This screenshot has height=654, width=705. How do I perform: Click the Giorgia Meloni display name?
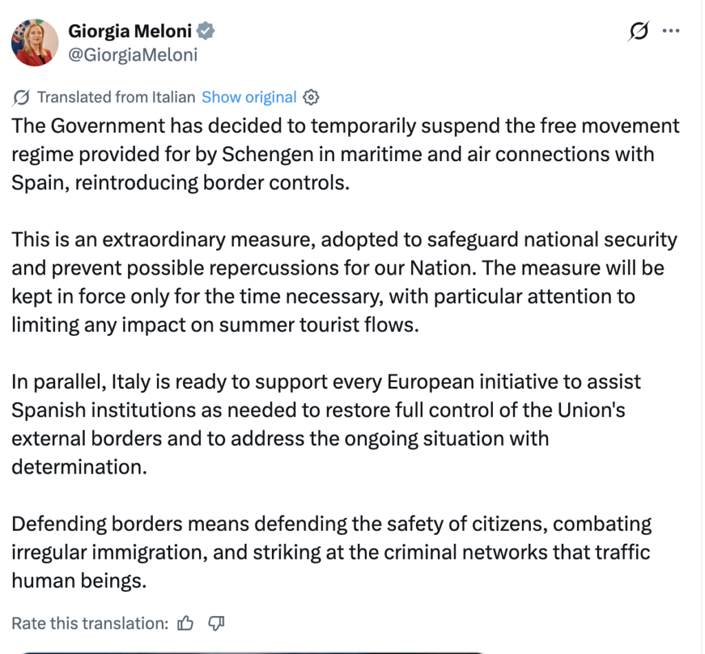click(130, 31)
